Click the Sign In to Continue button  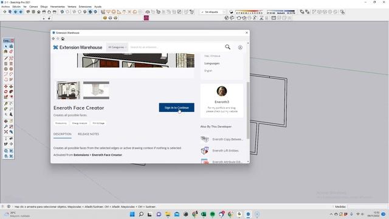pyautogui.click(x=177, y=108)
